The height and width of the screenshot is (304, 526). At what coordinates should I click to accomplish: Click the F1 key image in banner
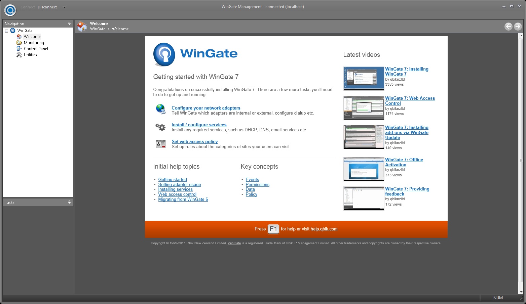pos(273,229)
